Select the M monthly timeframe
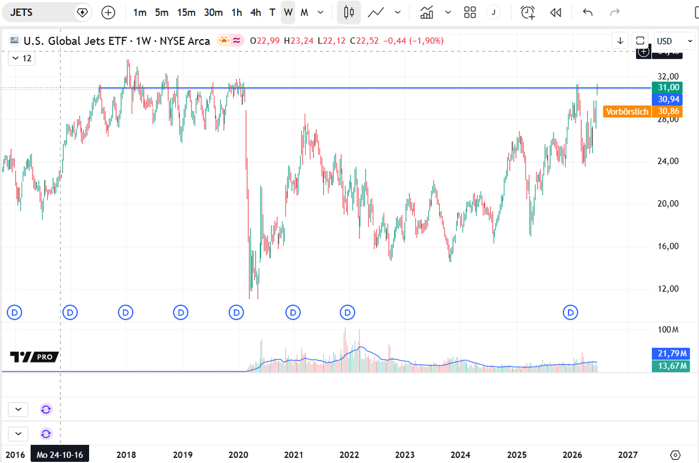Viewport: 699px width, 463px height. tap(304, 12)
